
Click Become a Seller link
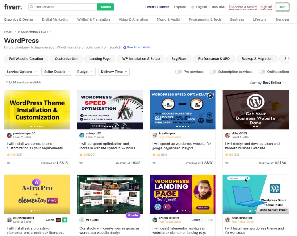click(243, 7)
